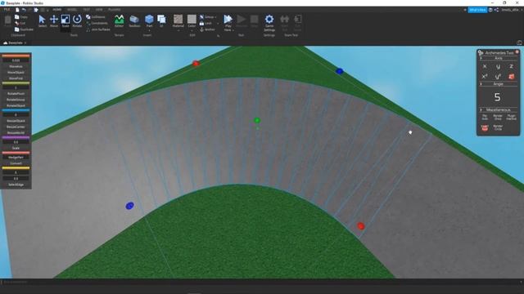Click the Cut button in Clipboard

[20, 23]
